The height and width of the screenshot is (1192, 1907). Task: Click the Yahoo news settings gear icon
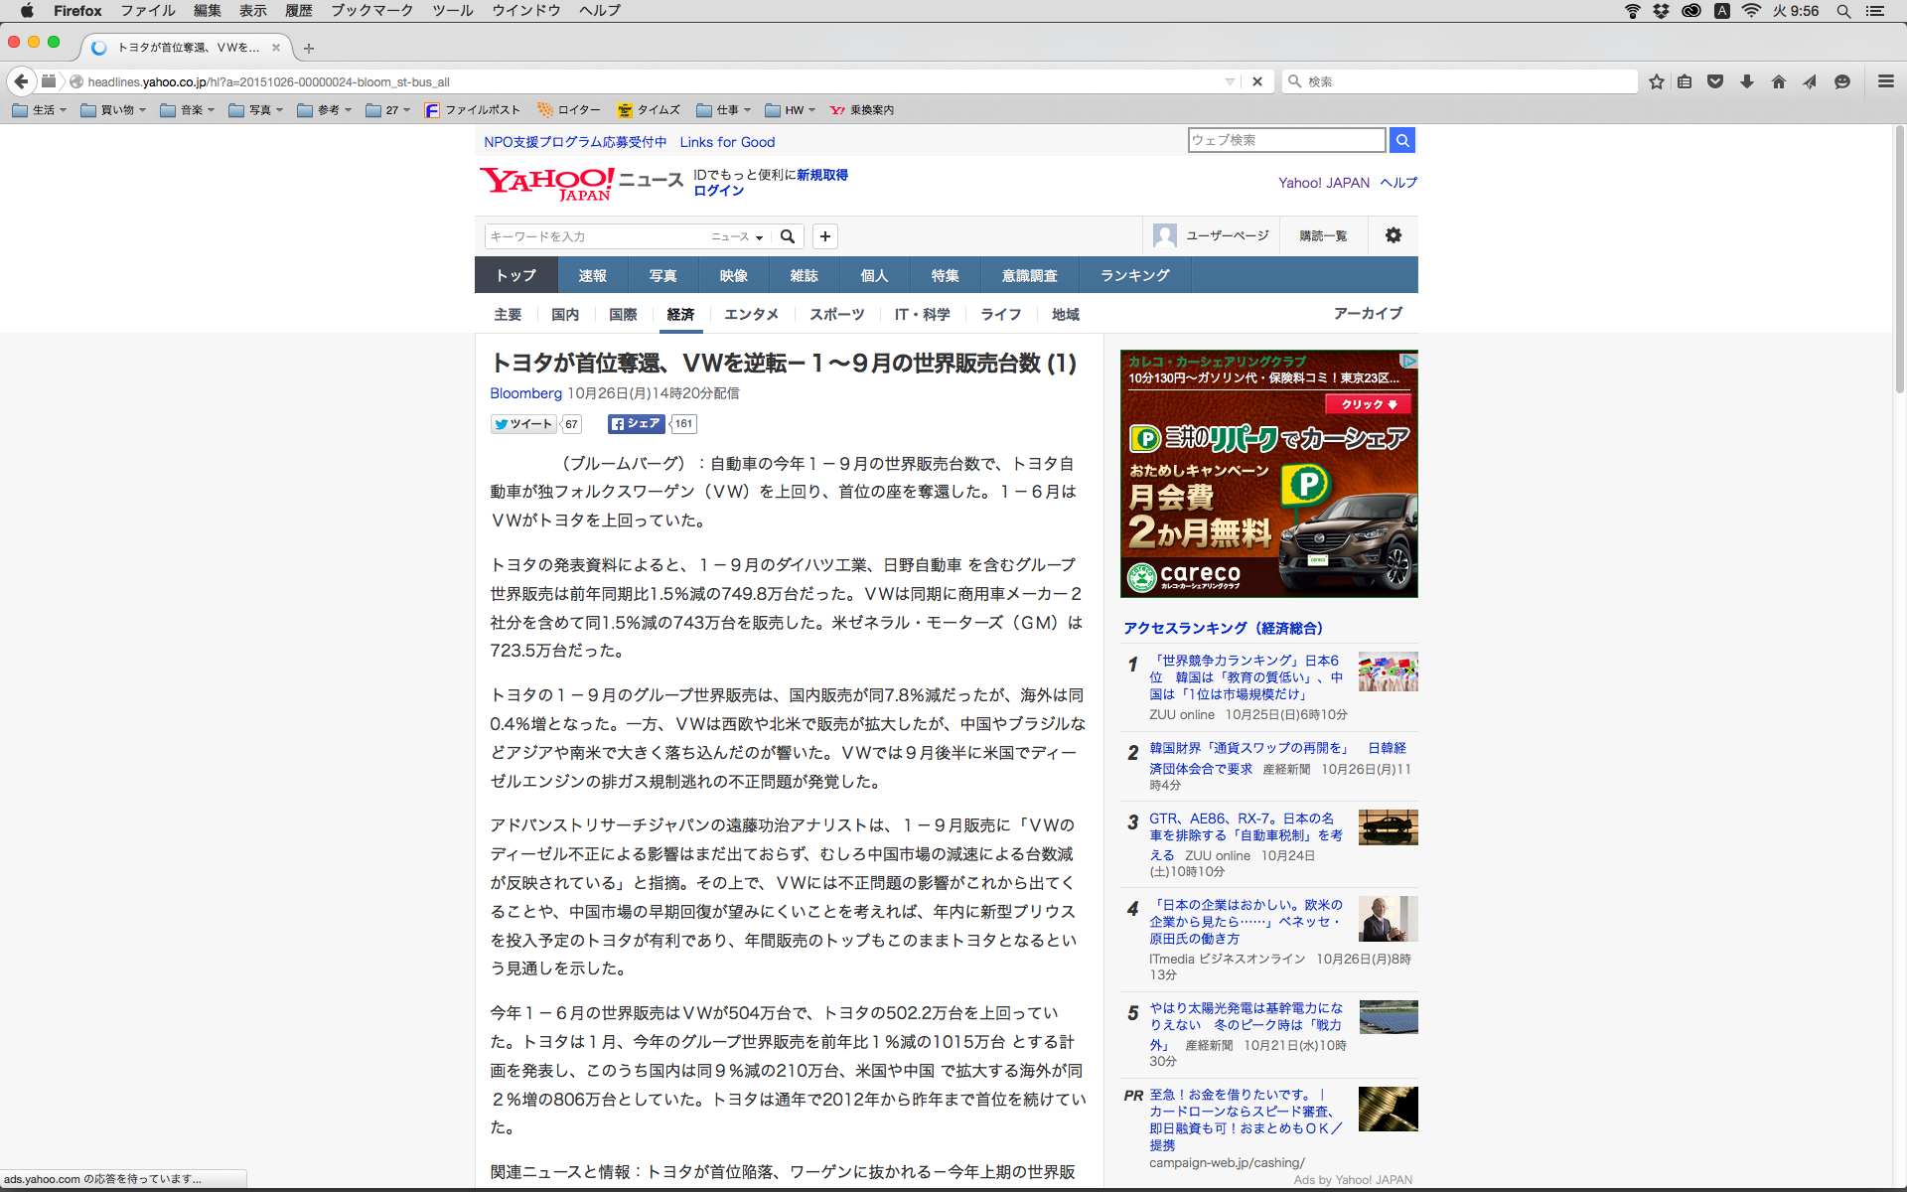[1394, 235]
